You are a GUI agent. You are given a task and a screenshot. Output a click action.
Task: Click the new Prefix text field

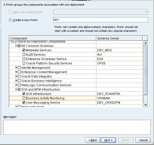pos(100,20)
